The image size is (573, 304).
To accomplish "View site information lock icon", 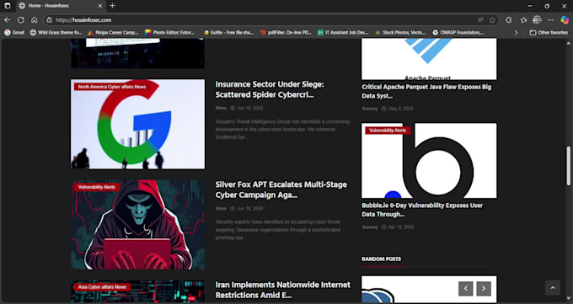I will click(x=50, y=20).
